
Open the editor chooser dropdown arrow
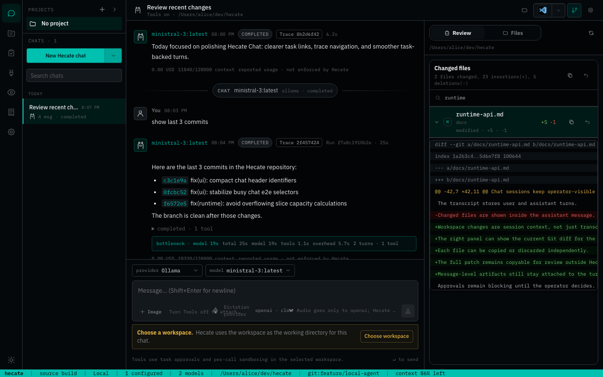pos(558,10)
